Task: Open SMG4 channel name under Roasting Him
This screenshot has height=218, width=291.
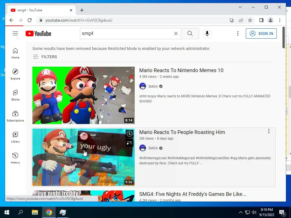Action: (x=153, y=148)
